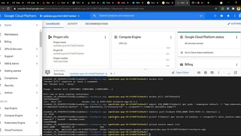Open Billing in the left navigation

[8, 42]
